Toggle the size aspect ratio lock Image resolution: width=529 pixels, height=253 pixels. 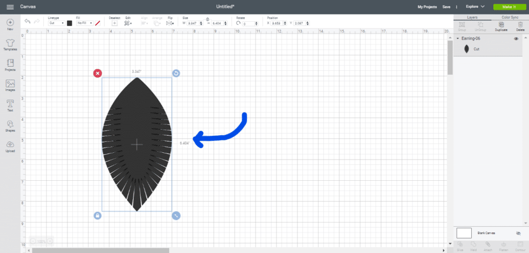pos(207,20)
